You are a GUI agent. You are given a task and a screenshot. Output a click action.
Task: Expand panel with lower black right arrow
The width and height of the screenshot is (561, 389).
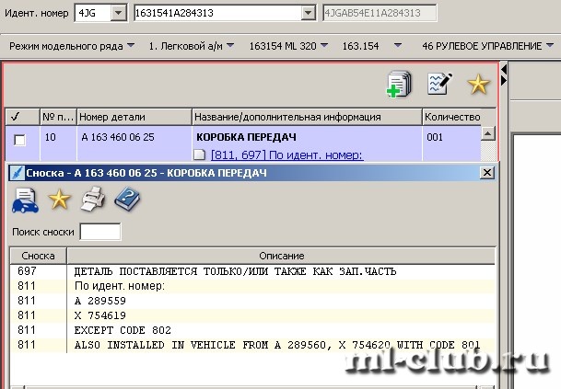click(504, 80)
